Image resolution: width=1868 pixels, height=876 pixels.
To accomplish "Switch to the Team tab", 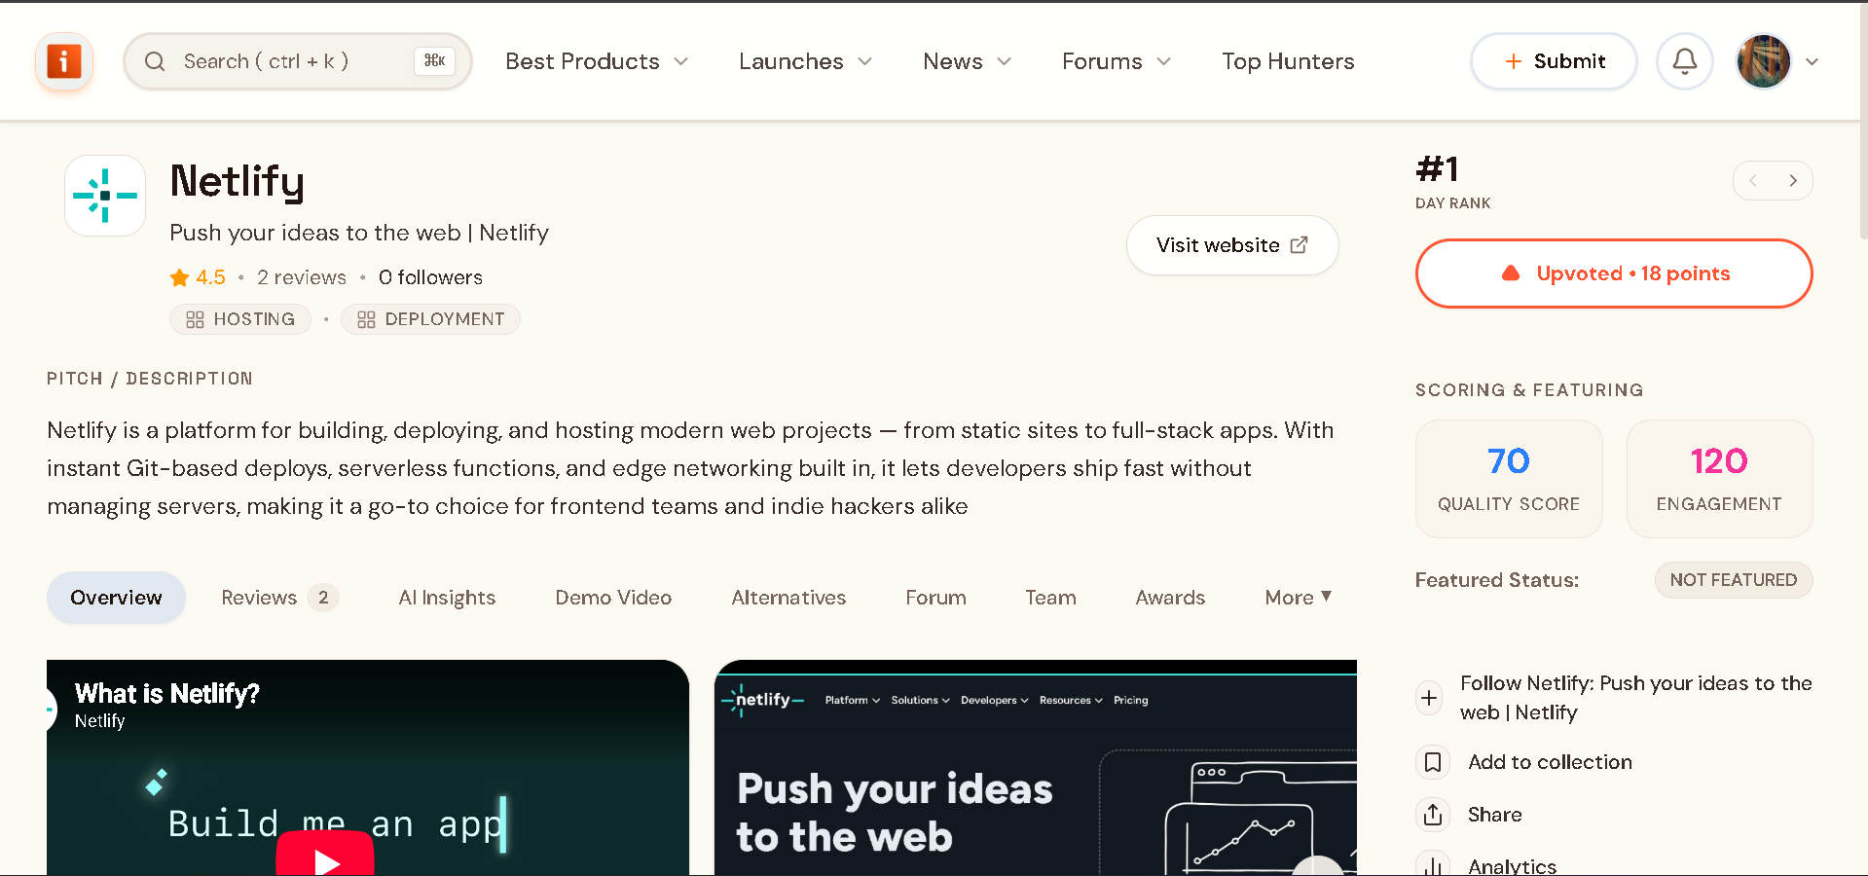I will click(x=1050, y=598).
